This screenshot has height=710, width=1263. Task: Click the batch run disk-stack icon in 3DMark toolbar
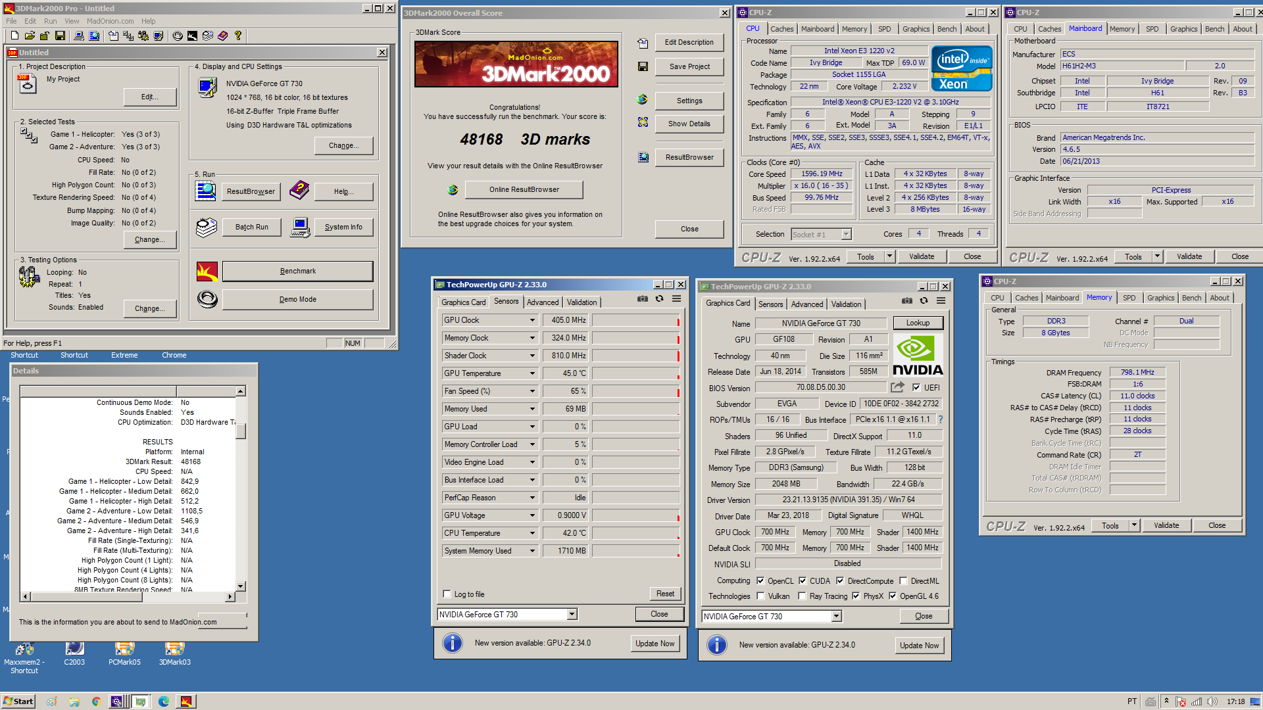click(208, 36)
